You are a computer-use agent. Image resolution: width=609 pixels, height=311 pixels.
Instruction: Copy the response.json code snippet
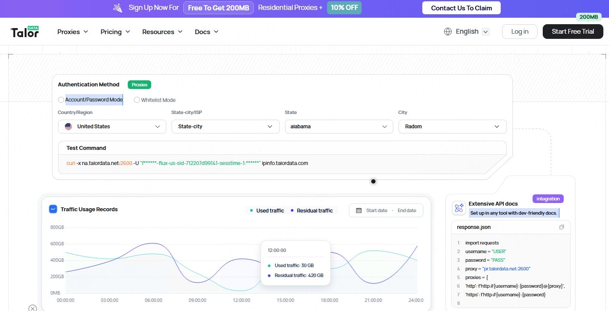tap(562, 227)
